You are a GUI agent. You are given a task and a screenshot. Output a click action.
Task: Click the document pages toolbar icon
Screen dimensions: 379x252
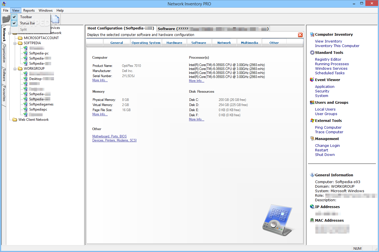point(55,20)
